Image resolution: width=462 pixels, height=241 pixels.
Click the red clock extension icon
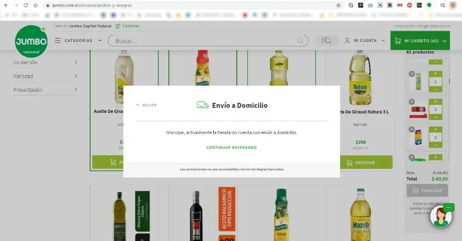pos(410,6)
